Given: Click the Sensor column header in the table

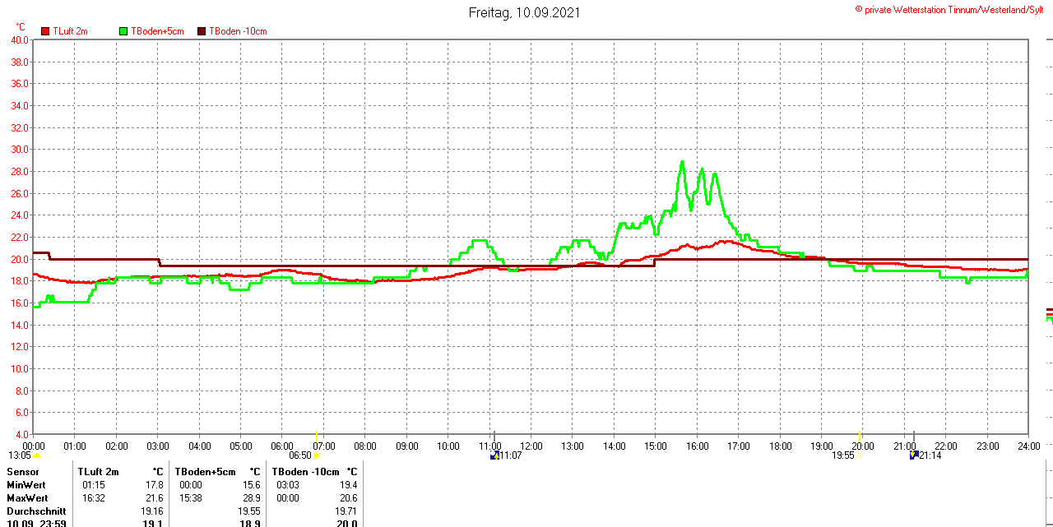Looking at the screenshot, I should [x=23, y=472].
